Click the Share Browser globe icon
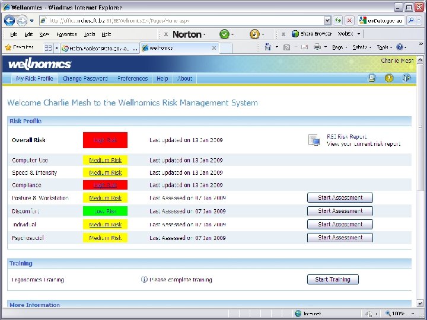Viewport: 427px width, 320px height. [x=295, y=34]
